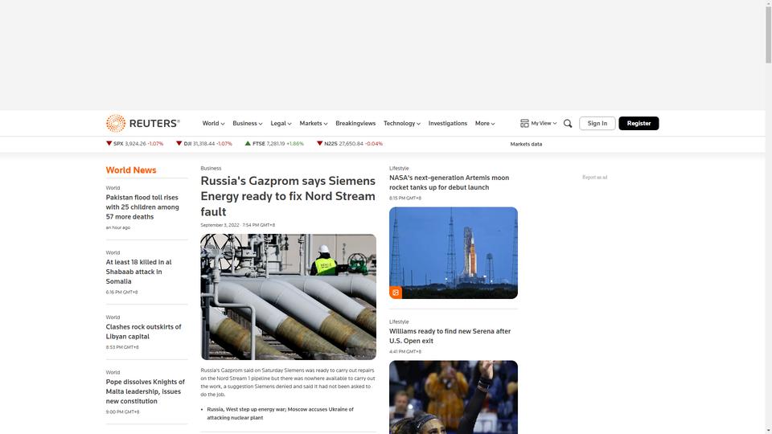
Task: Click the Serena Williams photo
Action: [454, 397]
